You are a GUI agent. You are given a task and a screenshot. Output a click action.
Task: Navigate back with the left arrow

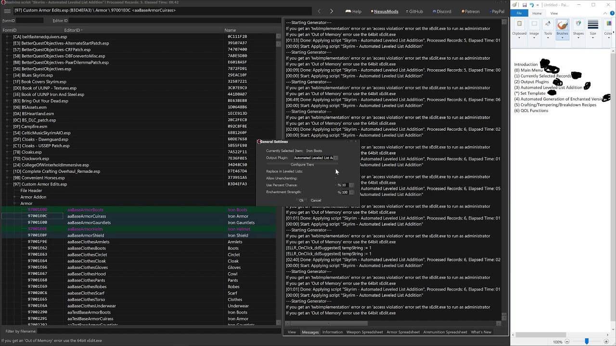(319, 11)
